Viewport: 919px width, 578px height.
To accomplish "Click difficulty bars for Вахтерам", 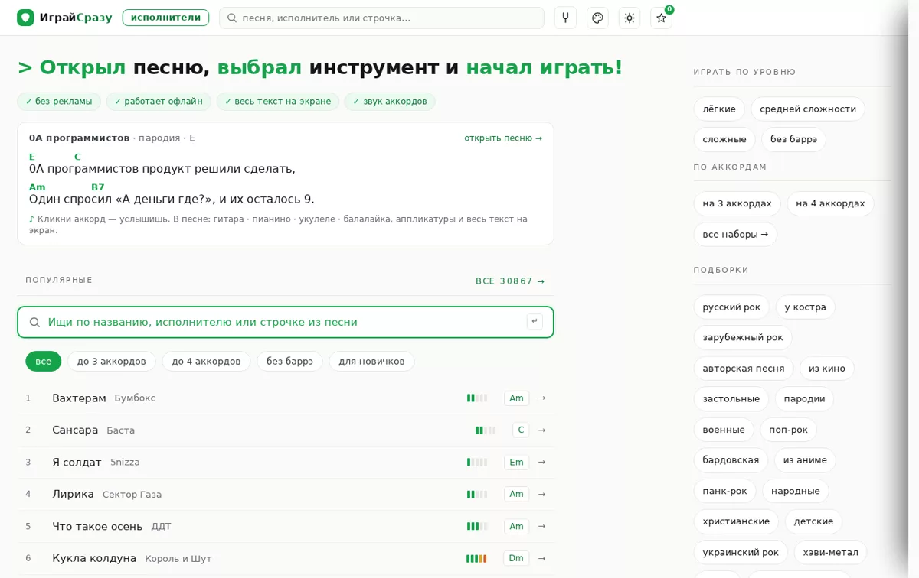I will point(477,398).
